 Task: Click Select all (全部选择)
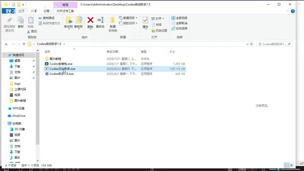[180, 18]
